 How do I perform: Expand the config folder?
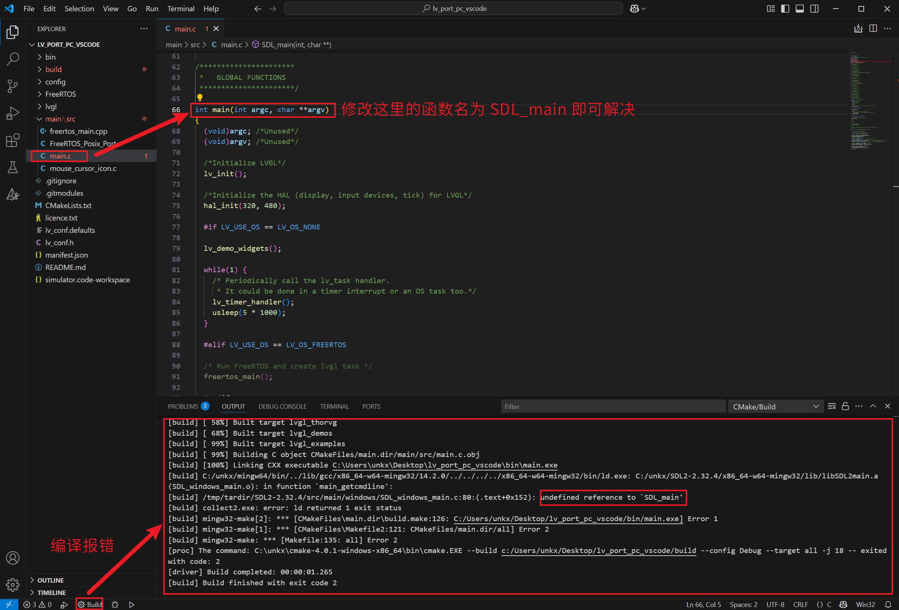pyautogui.click(x=91, y=82)
